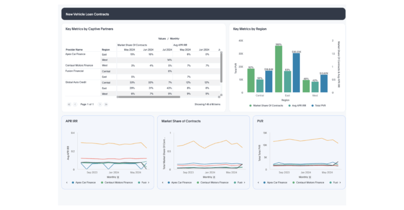Screen dimensions: 404x210
Task: Toggle Market Share Of Contracts legend series
Action: click(268, 105)
